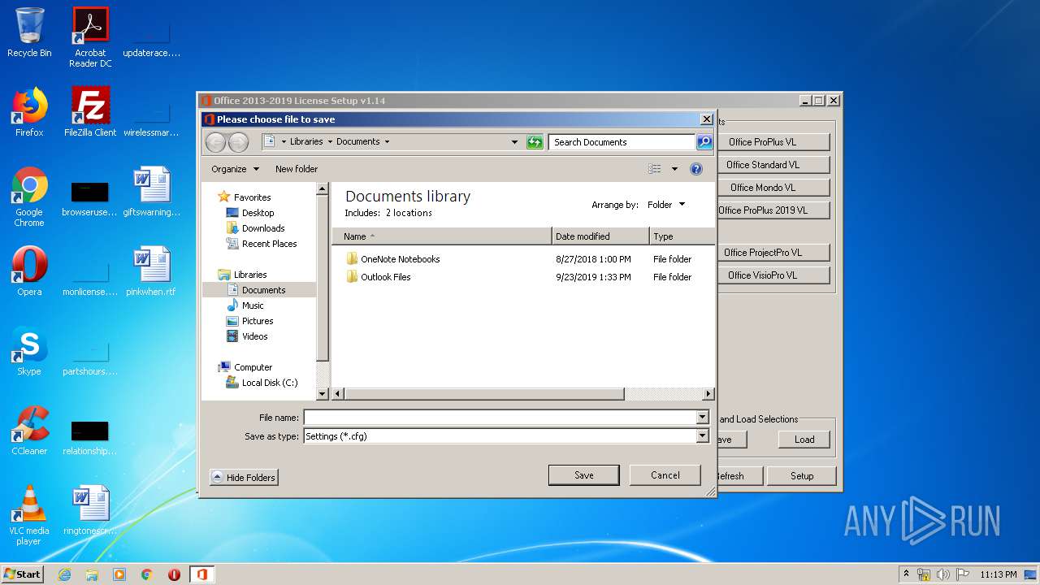Open the Organize dropdown menu

pyautogui.click(x=235, y=169)
